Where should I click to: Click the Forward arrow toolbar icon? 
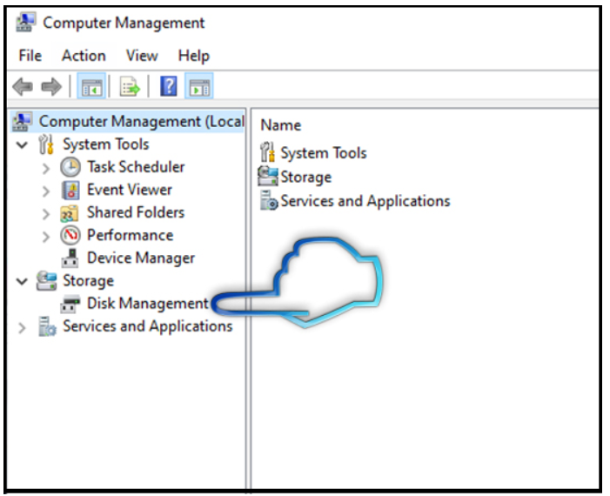pos(51,86)
